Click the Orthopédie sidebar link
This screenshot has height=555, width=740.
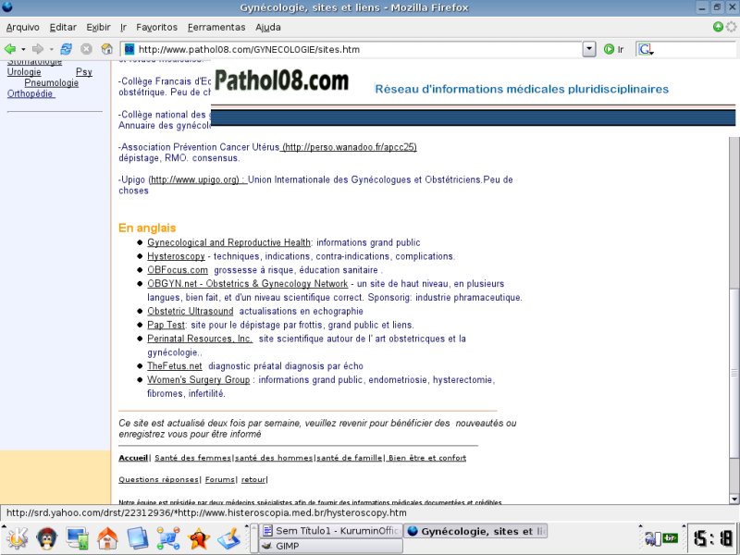[x=31, y=93]
